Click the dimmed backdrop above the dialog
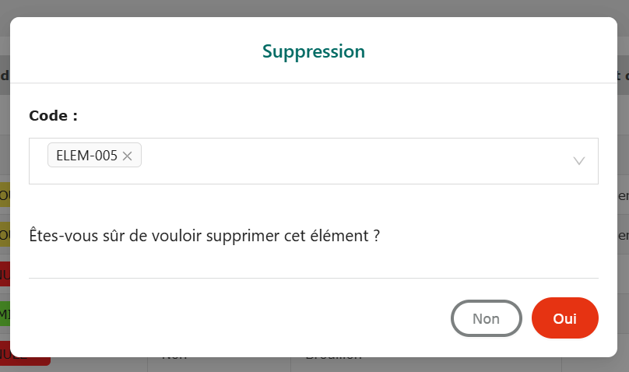The width and height of the screenshot is (629, 372). pos(311,8)
